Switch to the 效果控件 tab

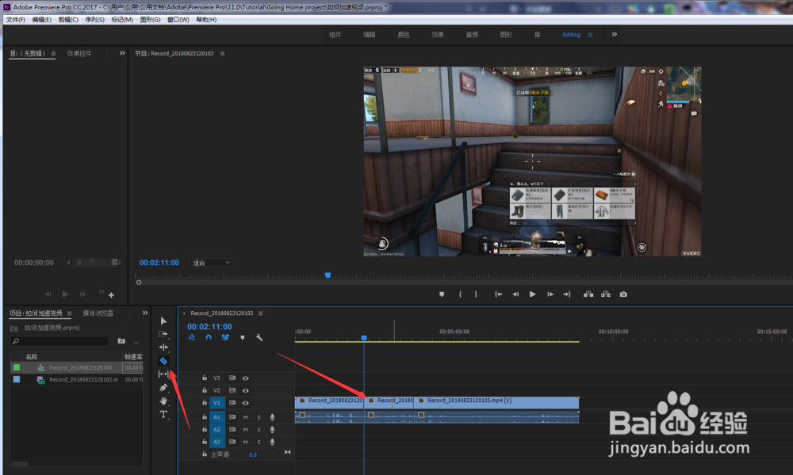(x=79, y=54)
